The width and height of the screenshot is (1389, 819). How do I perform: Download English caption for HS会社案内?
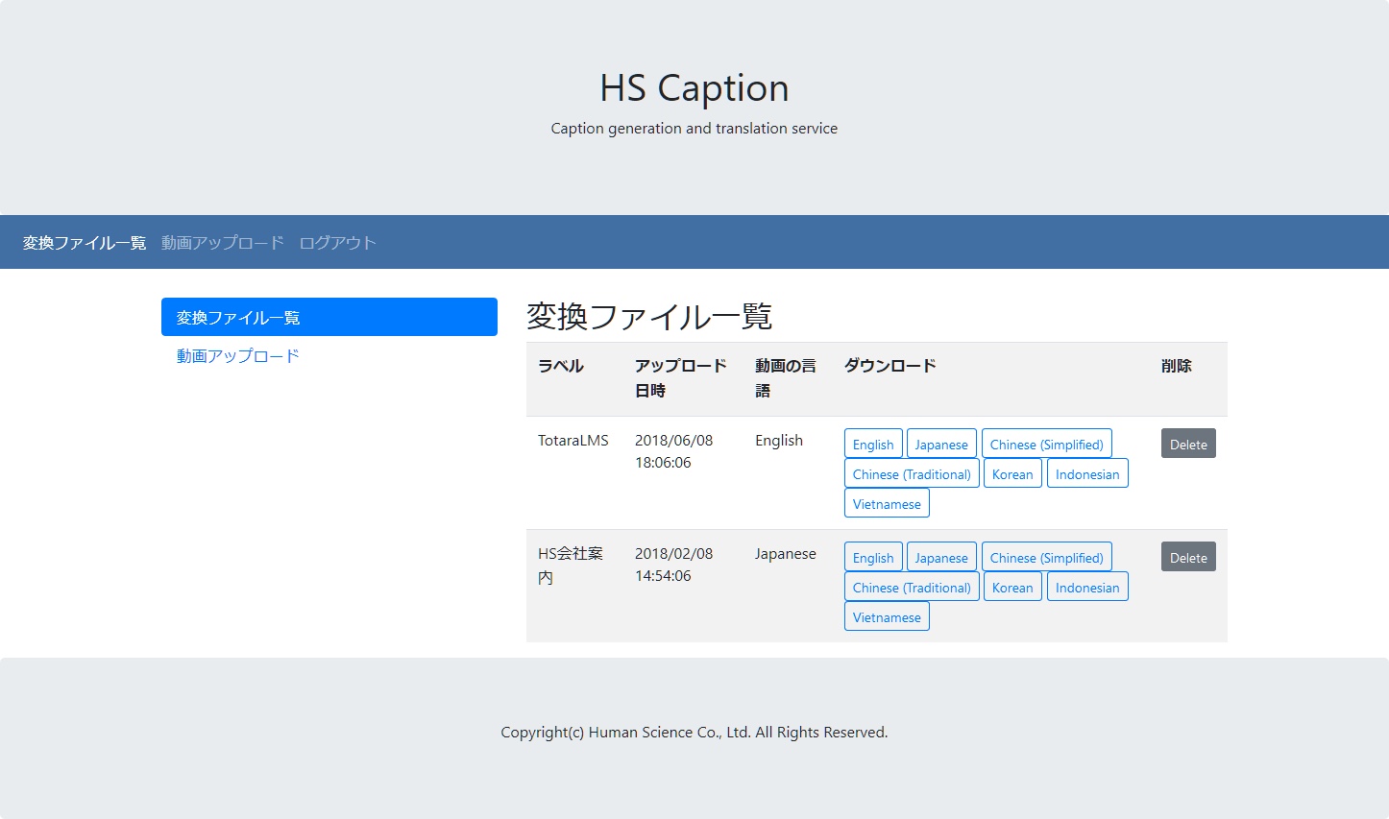(x=873, y=557)
